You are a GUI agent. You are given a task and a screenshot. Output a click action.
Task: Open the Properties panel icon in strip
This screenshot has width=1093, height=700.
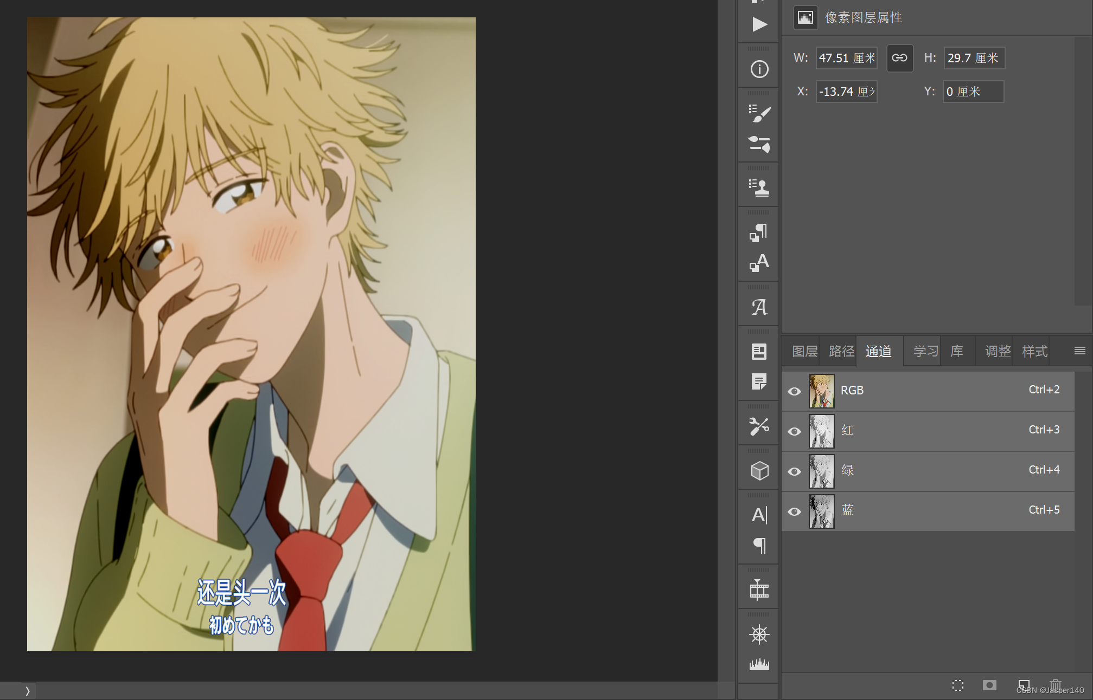pos(759,352)
